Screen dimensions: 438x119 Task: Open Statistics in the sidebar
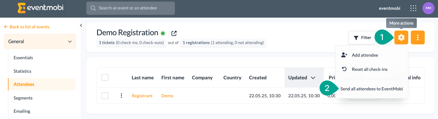click(22, 71)
